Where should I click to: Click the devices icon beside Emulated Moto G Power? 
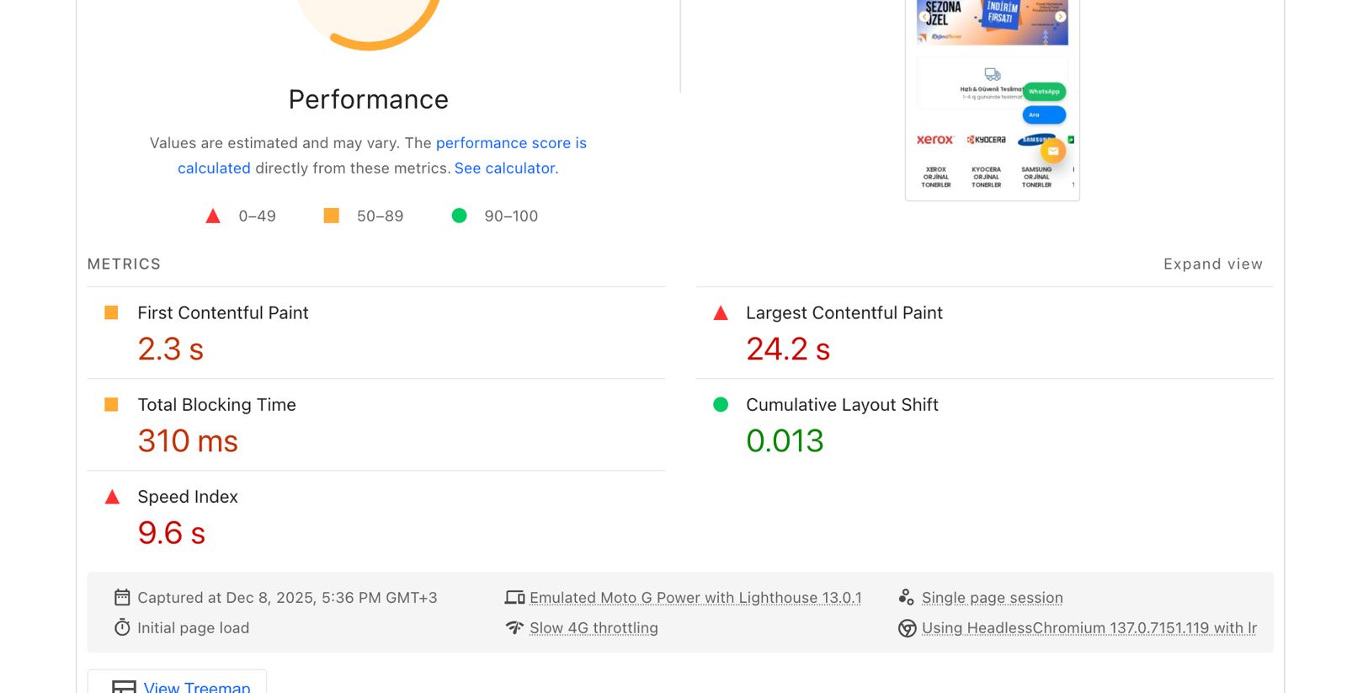point(514,597)
